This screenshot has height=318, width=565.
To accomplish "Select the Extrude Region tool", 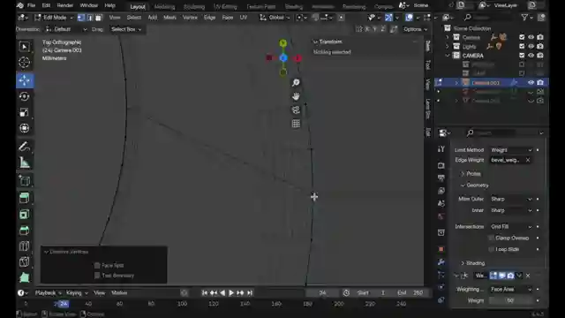I will point(24,198).
